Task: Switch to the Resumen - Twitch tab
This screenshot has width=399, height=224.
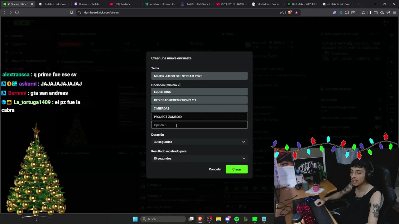Action: tap(89, 4)
